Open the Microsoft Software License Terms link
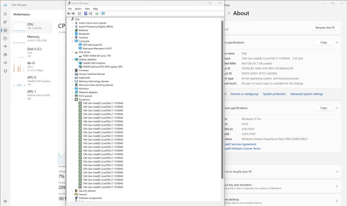Screen dimensions: 347x206 242,149
